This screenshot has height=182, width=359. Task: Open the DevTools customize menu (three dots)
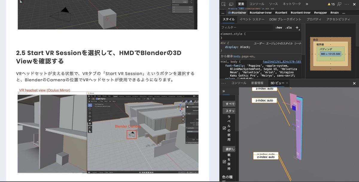pos(347,4)
